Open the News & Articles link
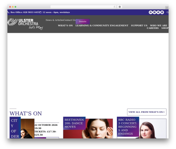 point(55,20)
